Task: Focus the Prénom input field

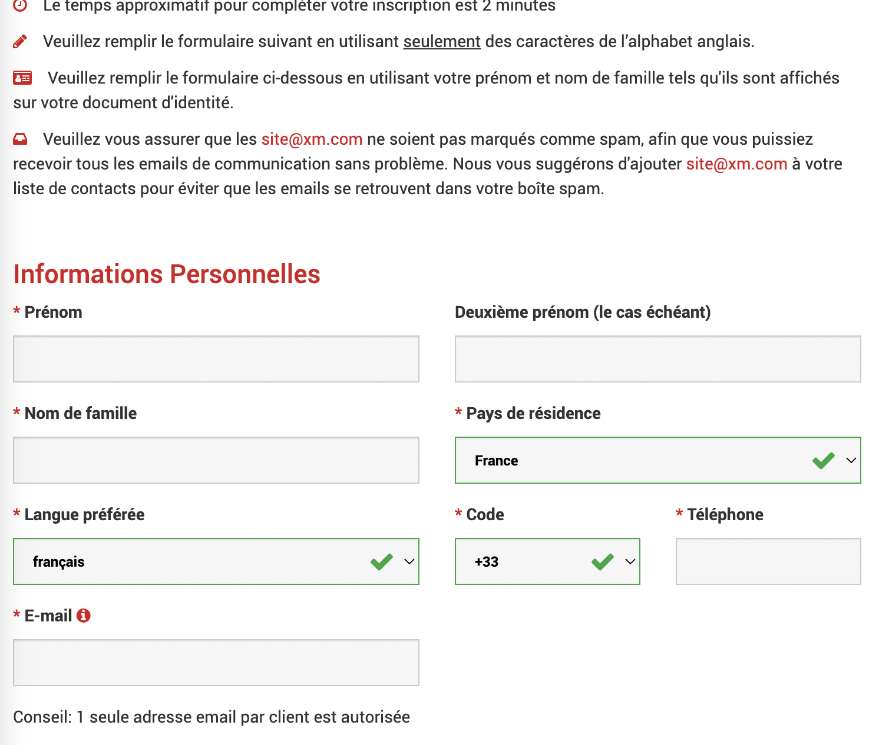Action: click(x=216, y=359)
